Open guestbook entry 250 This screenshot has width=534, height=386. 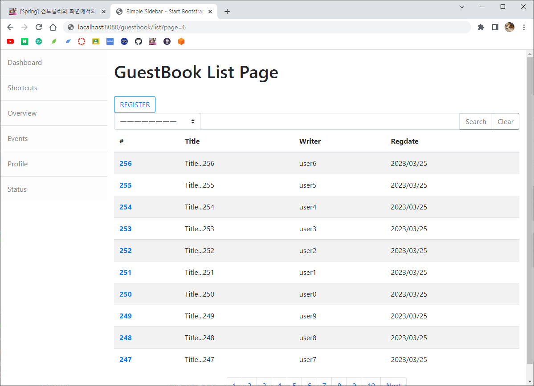tap(125, 294)
